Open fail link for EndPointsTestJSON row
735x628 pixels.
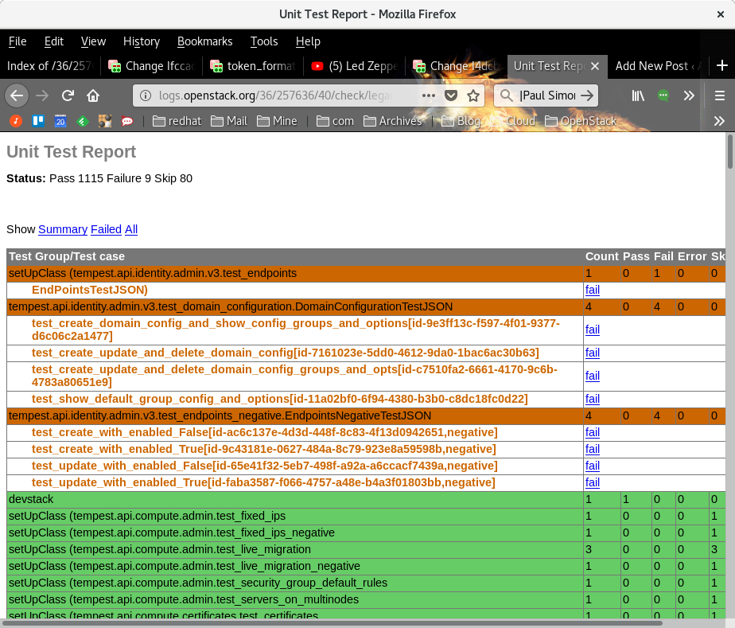coord(593,290)
